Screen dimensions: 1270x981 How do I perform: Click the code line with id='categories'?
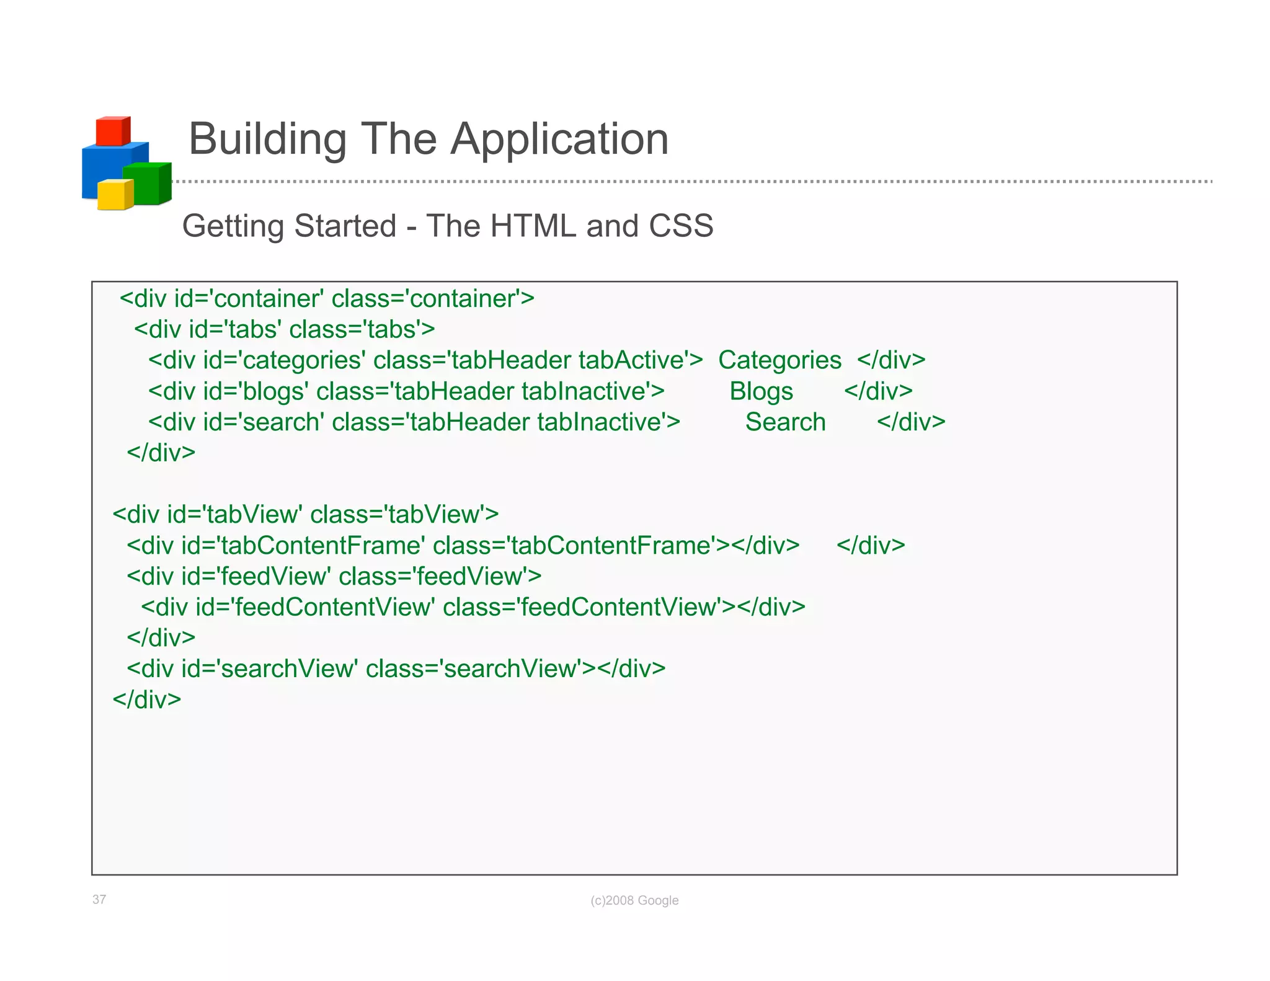click(x=536, y=360)
